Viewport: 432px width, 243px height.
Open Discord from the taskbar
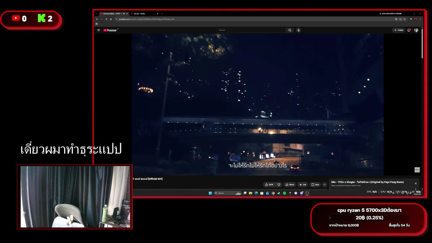301,193
